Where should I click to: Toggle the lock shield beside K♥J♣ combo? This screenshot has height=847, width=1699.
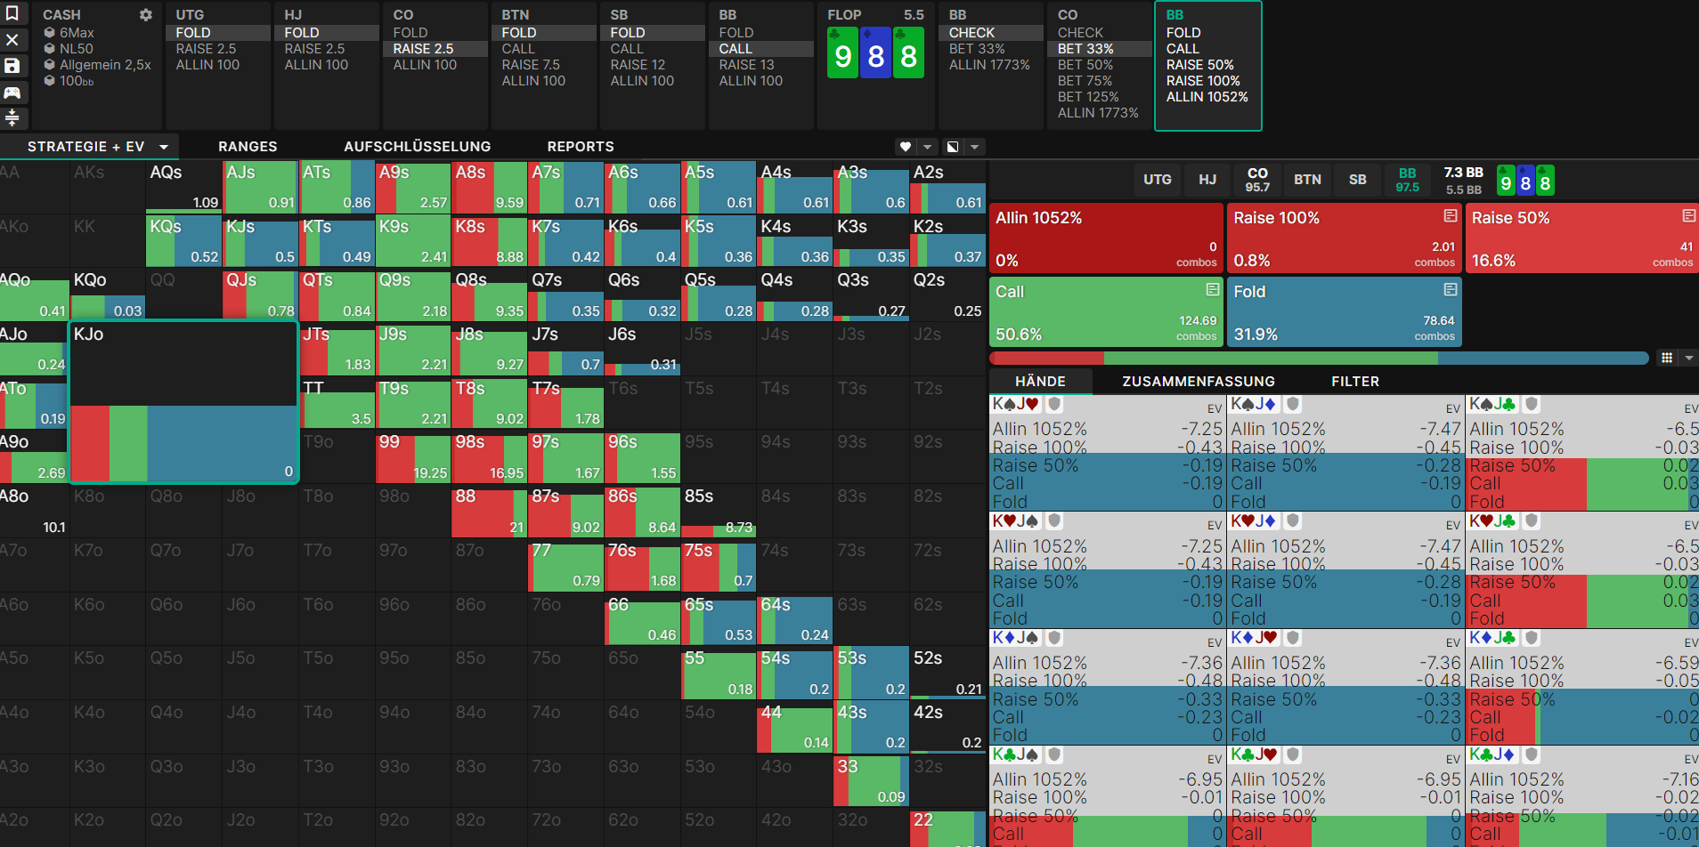click(x=1532, y=520)
